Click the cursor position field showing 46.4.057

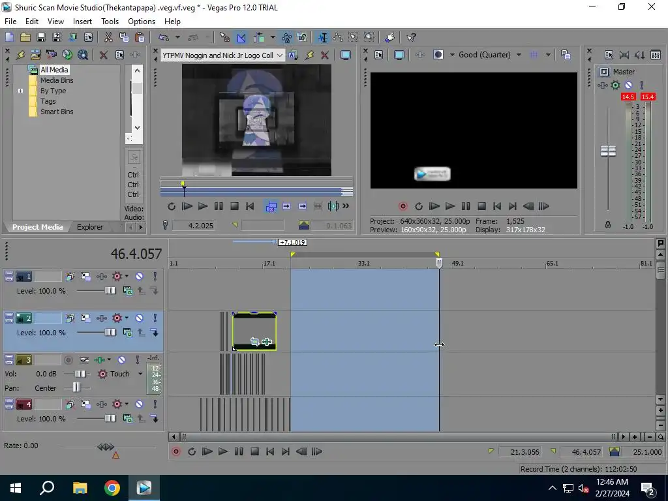[x=136, y=254]
